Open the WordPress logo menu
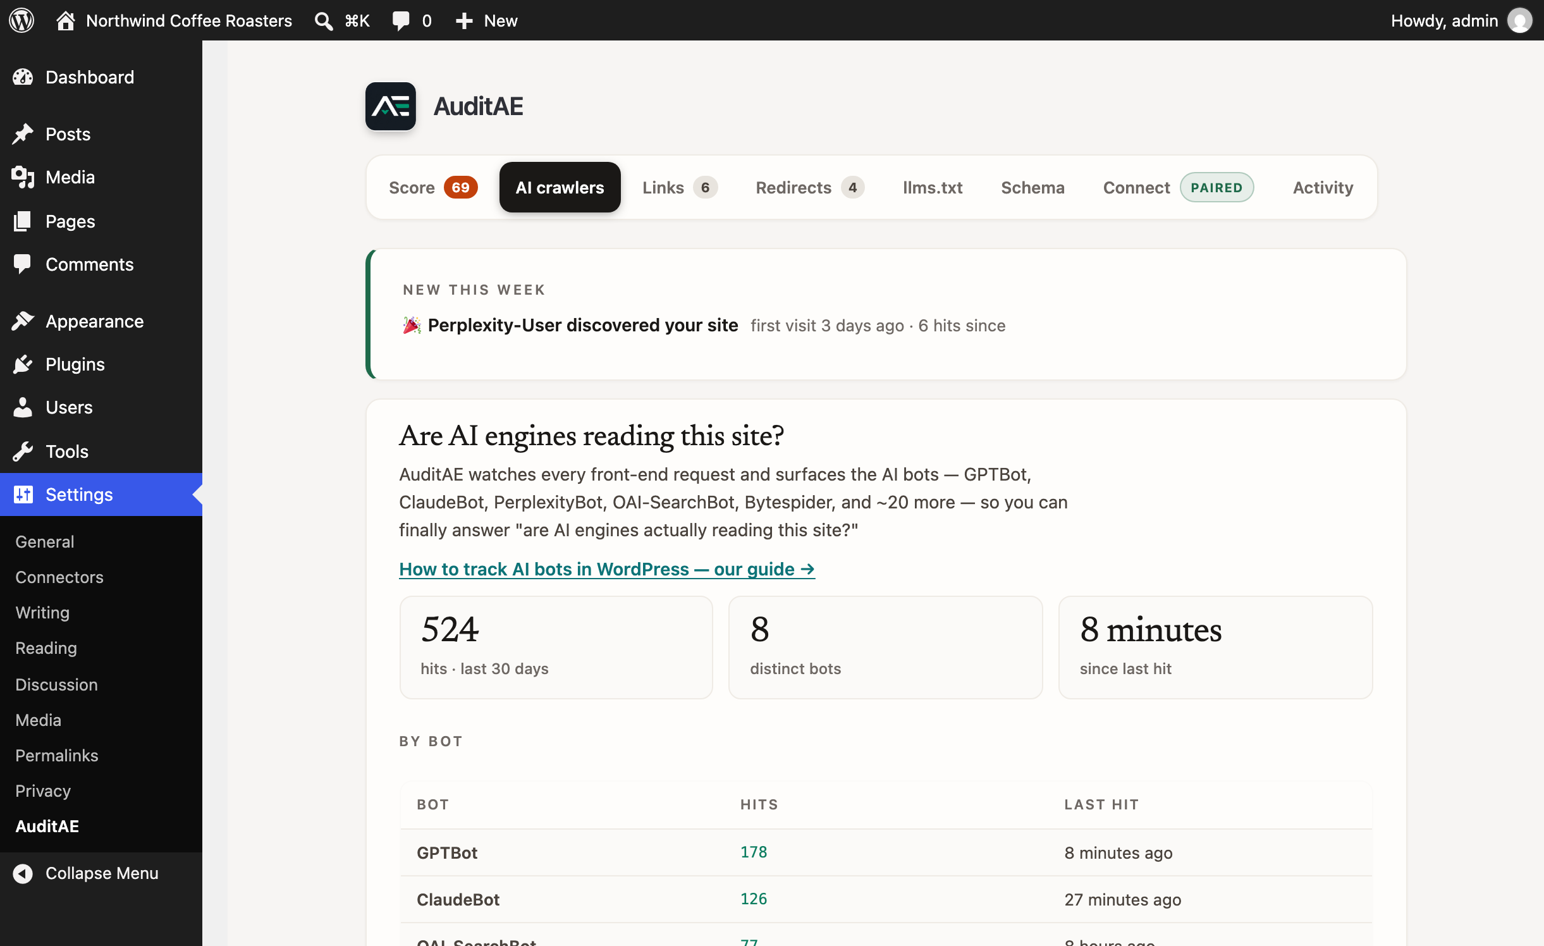 coord(21,20)
